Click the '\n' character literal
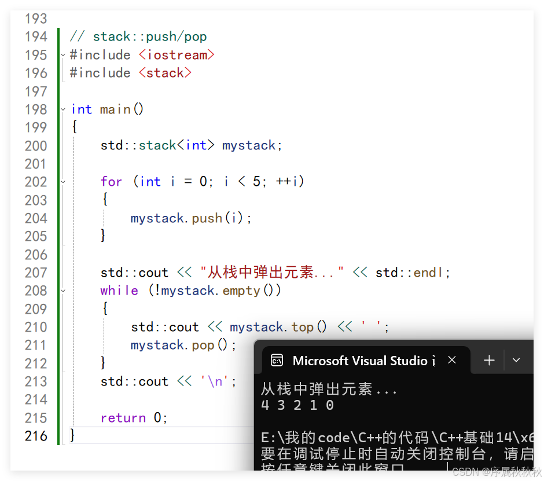This screenshot has height=481, width=544. pos(215,381)
